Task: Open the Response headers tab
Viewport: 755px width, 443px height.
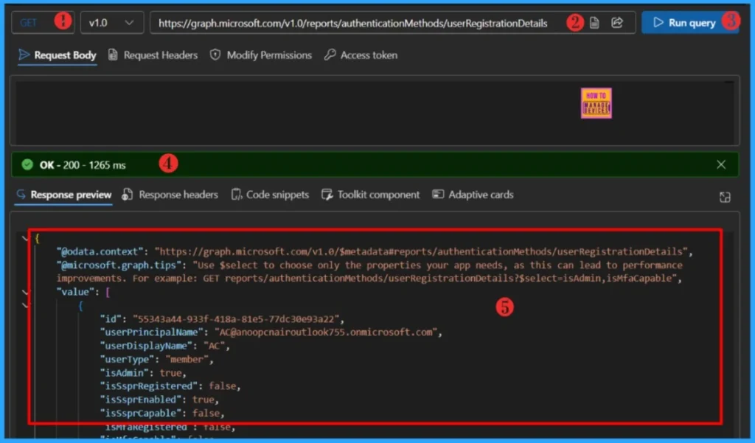Action: [170, 195]
